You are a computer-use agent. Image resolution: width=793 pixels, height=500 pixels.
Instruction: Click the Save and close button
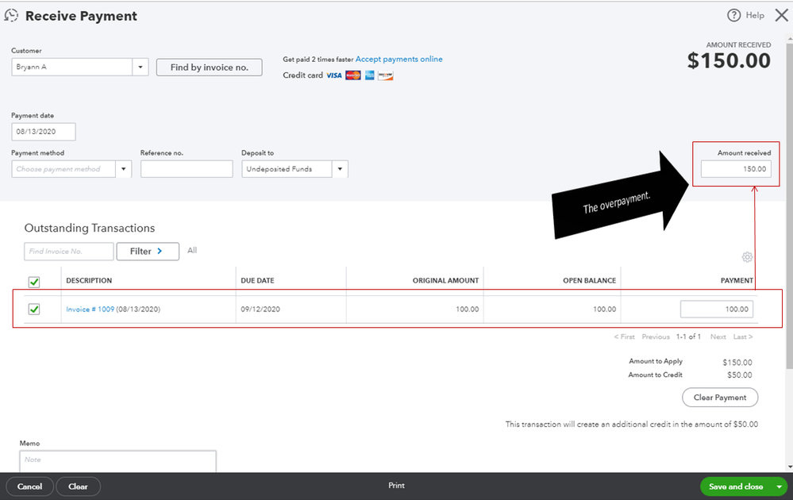tap(736, 487)
